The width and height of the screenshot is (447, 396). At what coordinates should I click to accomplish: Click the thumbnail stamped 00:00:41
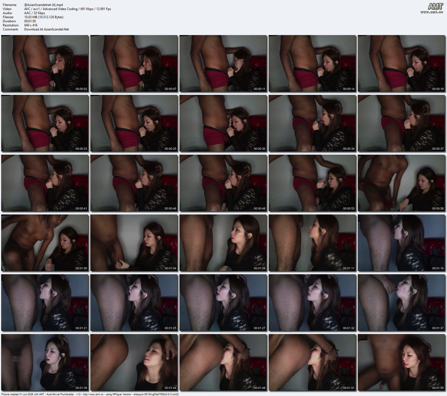coord(45,183)
